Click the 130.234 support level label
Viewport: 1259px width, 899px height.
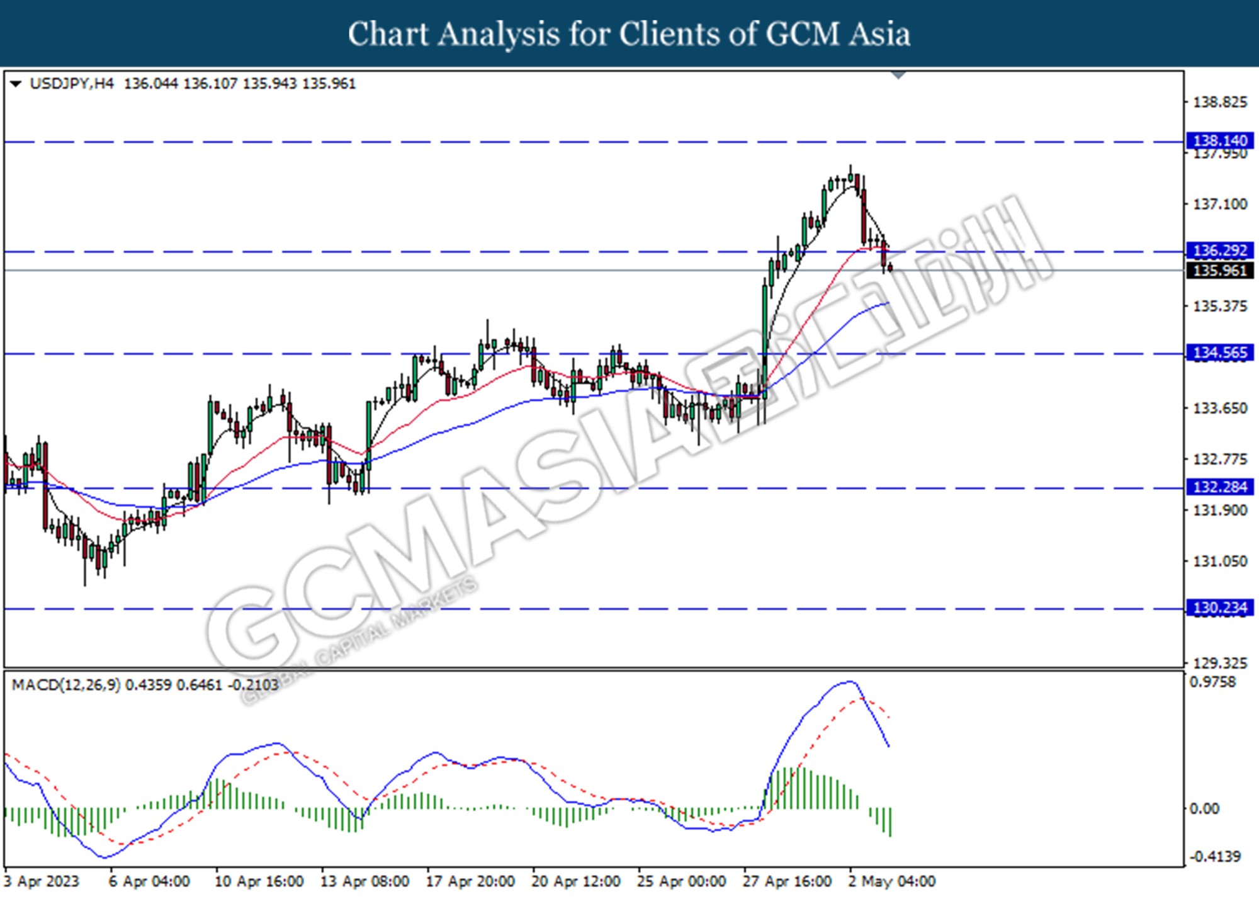coord(1220,608)
